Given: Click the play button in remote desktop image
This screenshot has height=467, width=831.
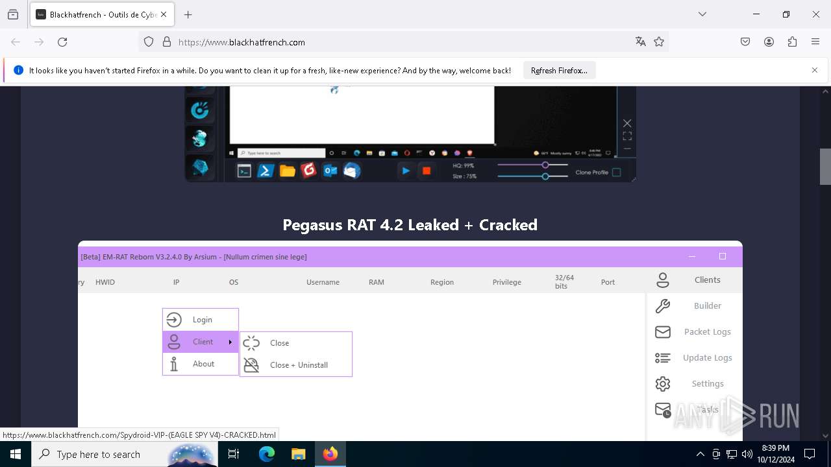Looking at the screenshot, I should point(406,171).
